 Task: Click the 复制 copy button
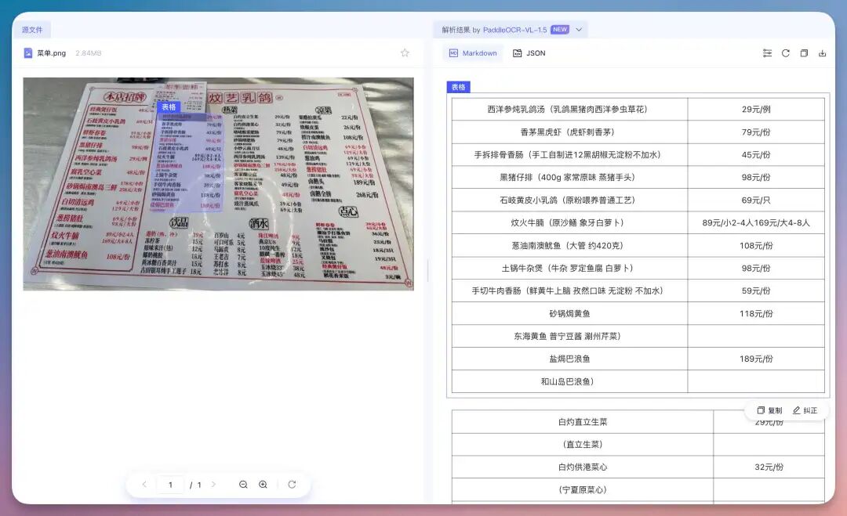(x=769, y=410)
